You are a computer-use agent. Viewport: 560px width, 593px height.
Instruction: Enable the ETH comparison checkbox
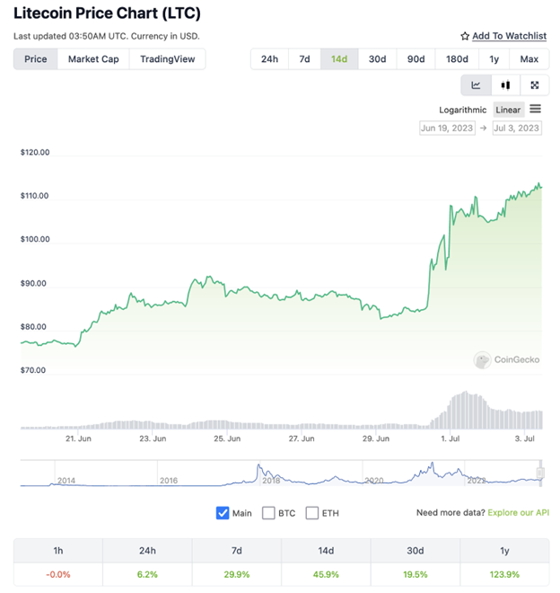point(312,513)
